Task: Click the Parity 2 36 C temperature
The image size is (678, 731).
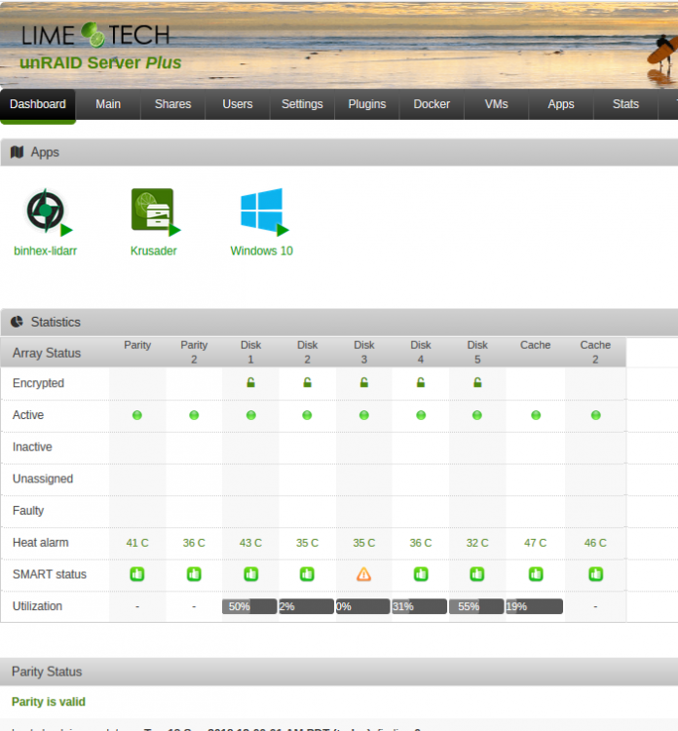Action: point(194,543)
